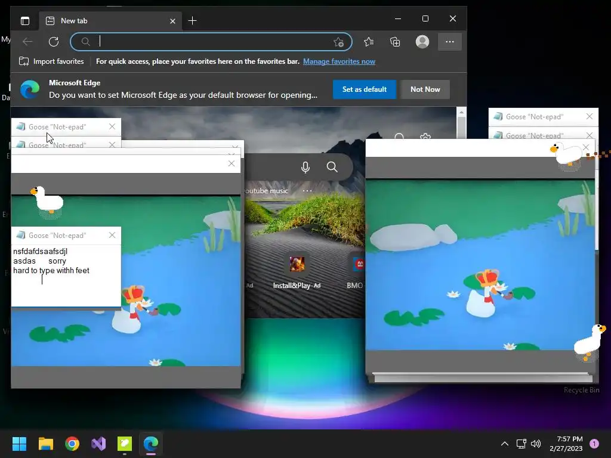The height and width of the screenshot is (458, 611).
Task: Click the Microsoft Edge taskbar icon
Action: [x=151, y=444]
